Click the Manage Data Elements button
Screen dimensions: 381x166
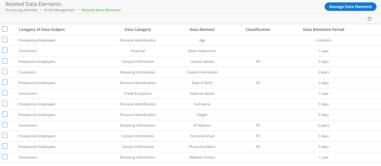(x=350, y=7)
